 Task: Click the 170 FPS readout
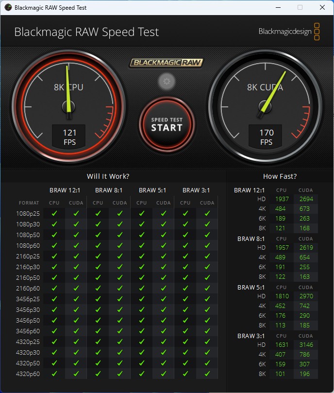[266, 137]
